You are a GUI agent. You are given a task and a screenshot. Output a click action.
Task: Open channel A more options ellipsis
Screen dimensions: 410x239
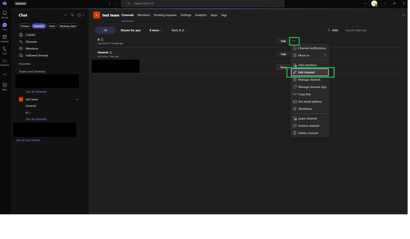coord(294,41)
